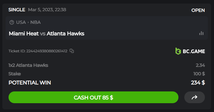The width and height of the screenshot is (214, 112).
Task: Click the SINGLE bet type label
Action: click(17, 10)
